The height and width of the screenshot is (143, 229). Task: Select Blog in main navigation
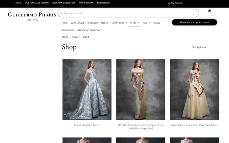[157, 23]
